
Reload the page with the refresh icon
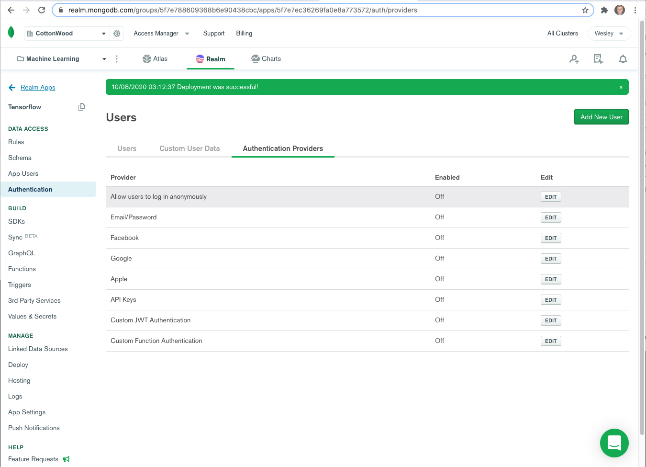click(x=42, y=10)
